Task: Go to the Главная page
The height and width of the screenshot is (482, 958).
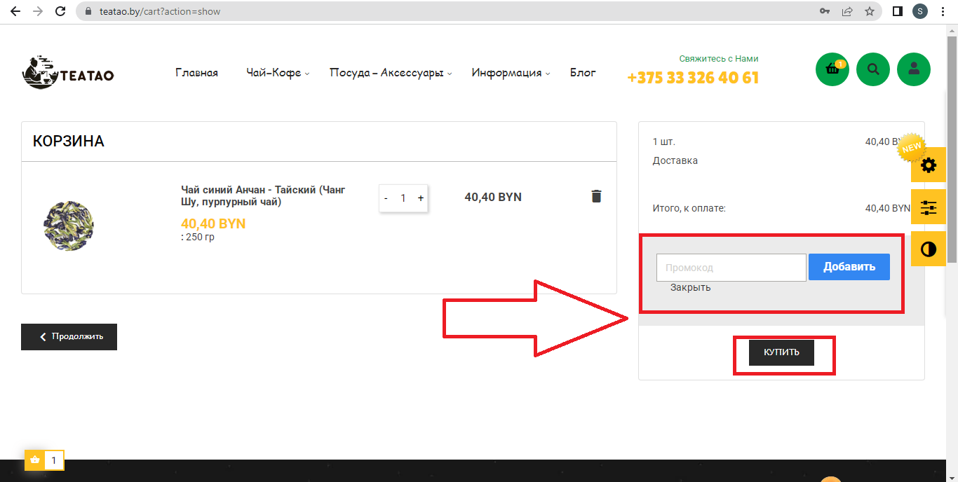Action: 196,73
